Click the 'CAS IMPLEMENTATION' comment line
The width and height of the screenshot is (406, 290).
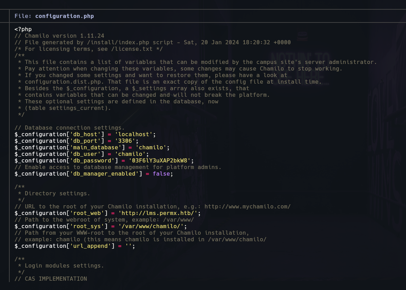pyautogui.click(x=51, y=279)
